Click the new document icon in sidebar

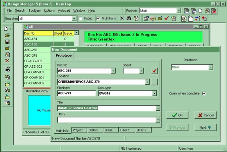[6, 29]
